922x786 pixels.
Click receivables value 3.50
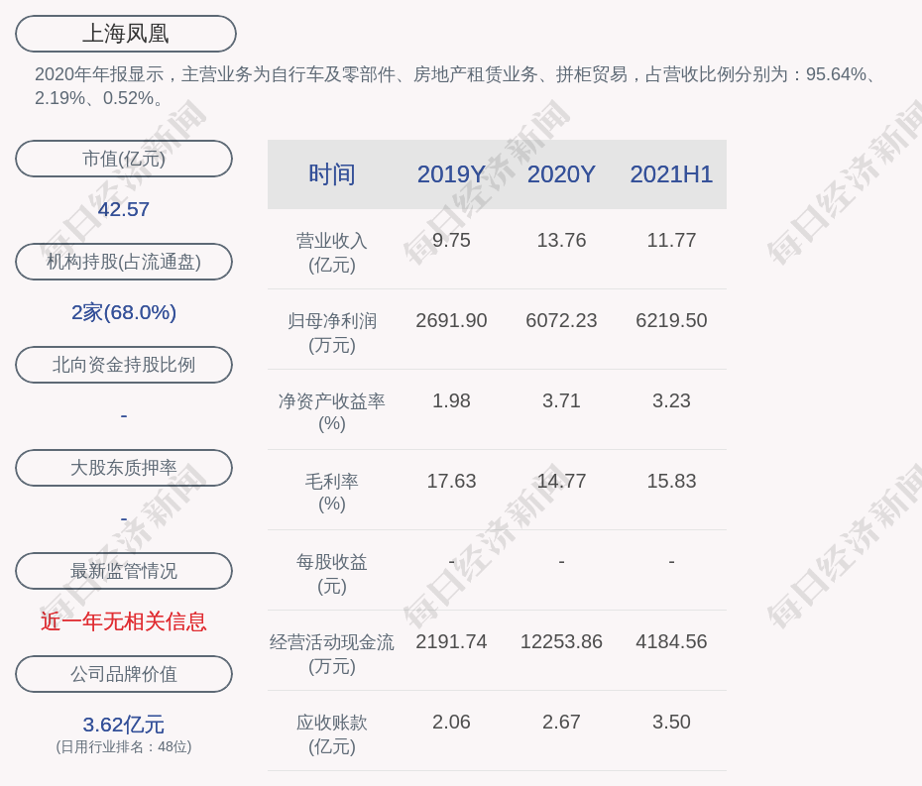pyautogui.click(x=671, y=722)
